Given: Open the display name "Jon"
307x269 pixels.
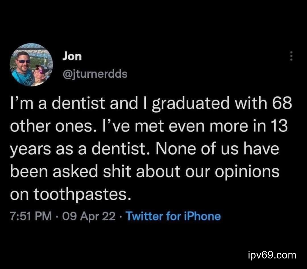Looking at the screenshot, I should (x=72, y=56).
